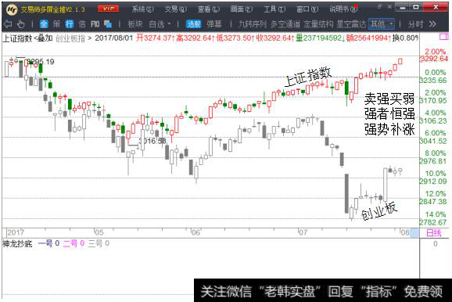Viewport: 452px width, 302px height.
Task: Click the 策 toolbar button
Action: point(56,24)
